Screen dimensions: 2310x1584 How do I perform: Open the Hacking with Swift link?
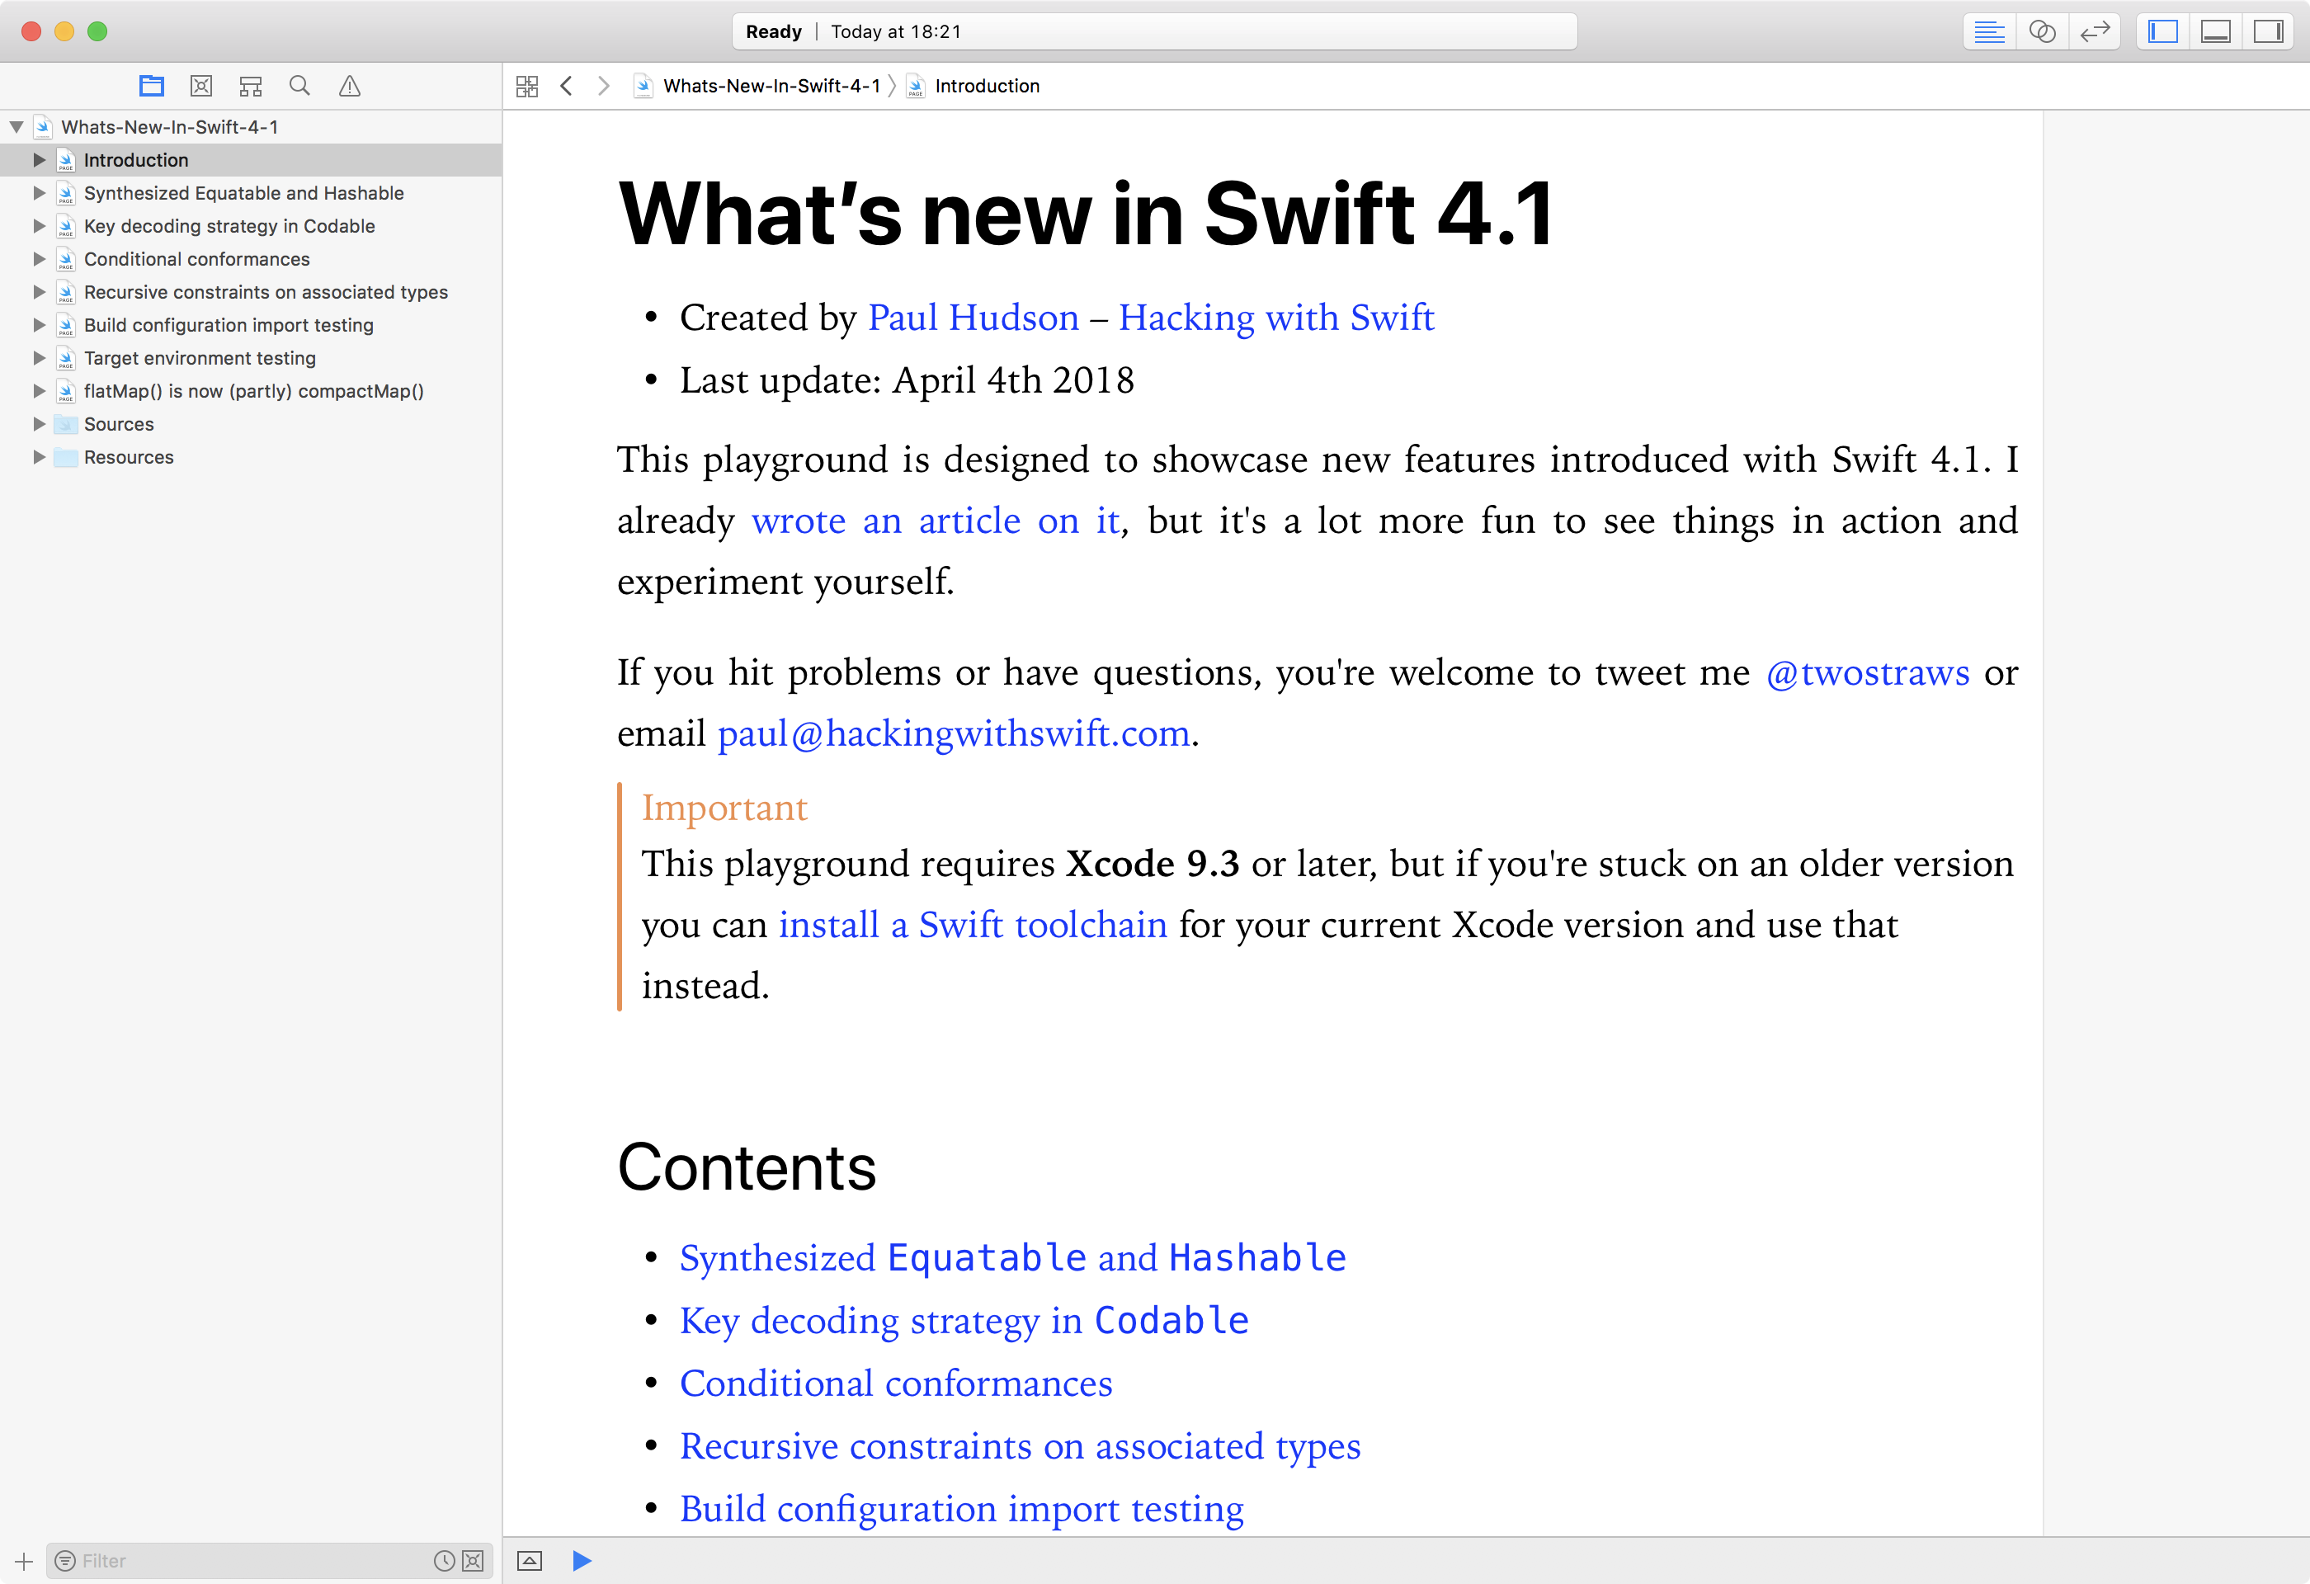click(1275, 318)
